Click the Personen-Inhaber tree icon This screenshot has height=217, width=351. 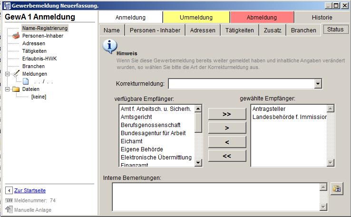coord(16,36)
